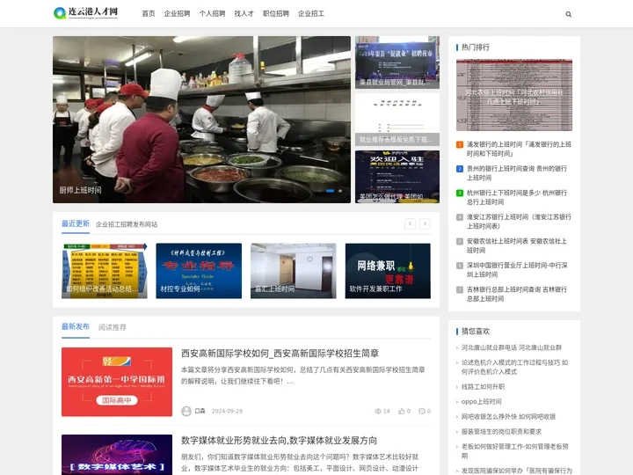This screenshot has height=475, width=633.
Task: Open 河北唐山就业群电话 link
Action: [512, 347]
